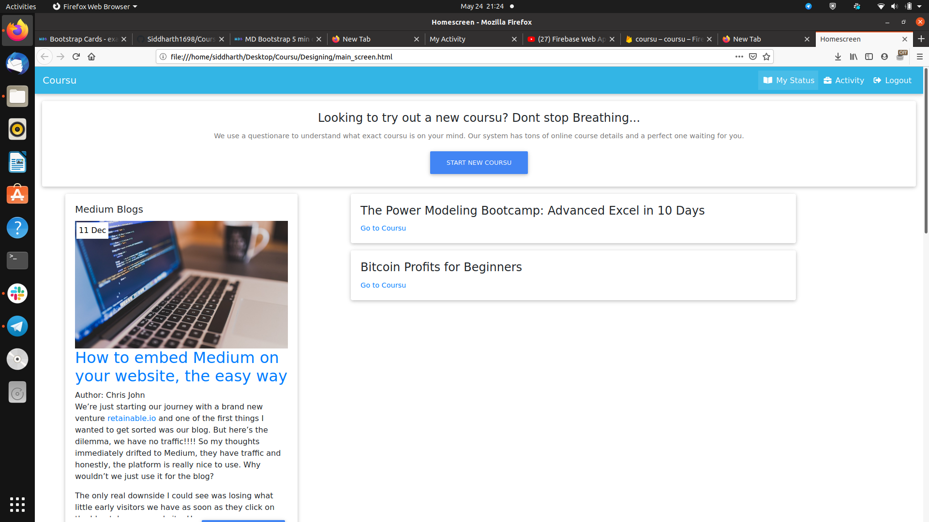929x522 pixels.
Task: Bookmark this page with the star icon
Action: pyautogui.click(x=766, y=57)
